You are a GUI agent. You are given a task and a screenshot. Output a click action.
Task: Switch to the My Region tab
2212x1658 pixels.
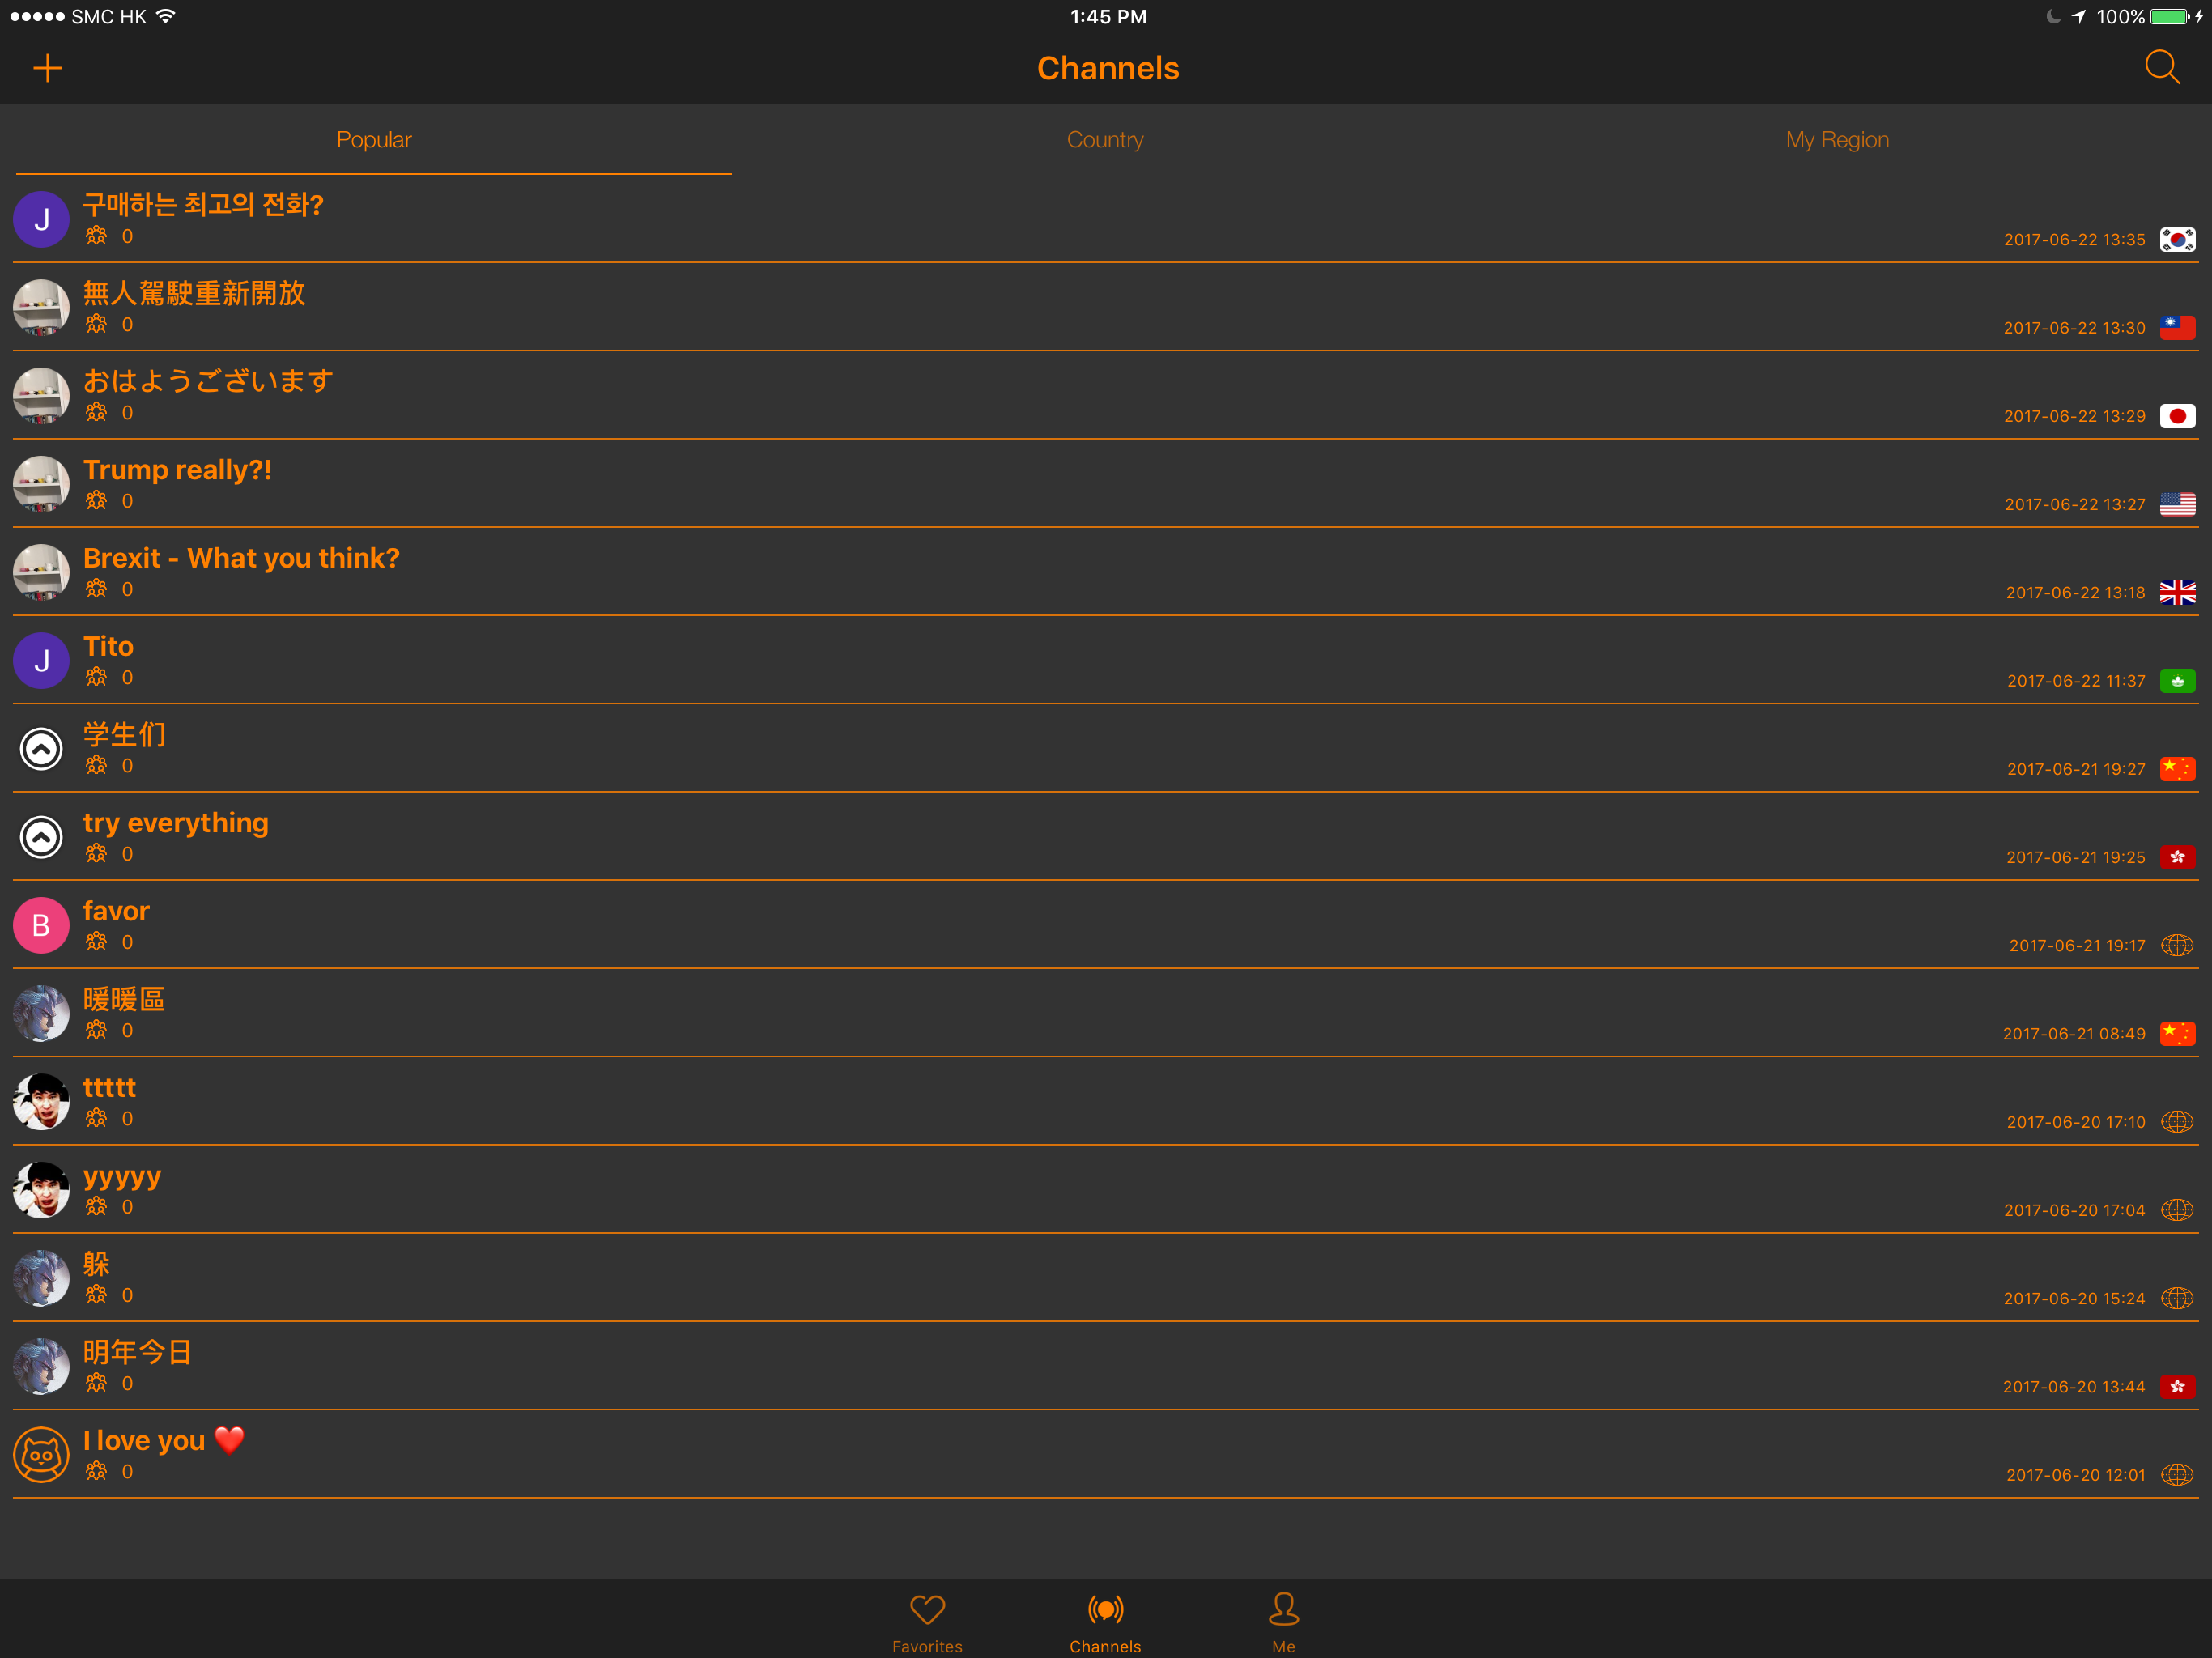(x=1837, y=140)
